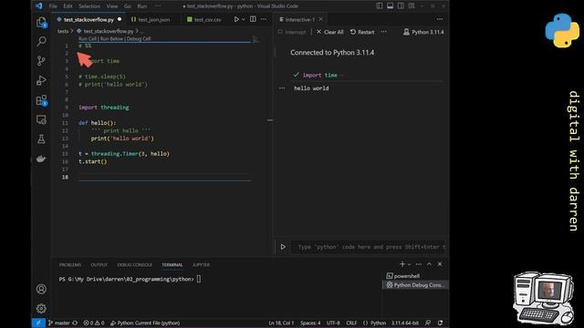Switch to the OUTPUT panel tab
Viewport: 584px width, 328px height.
click(99, 265)
